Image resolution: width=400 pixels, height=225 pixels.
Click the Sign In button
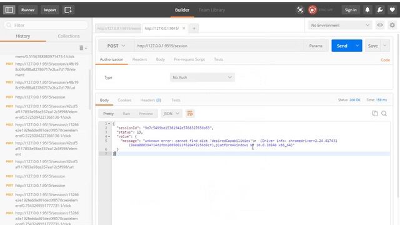click(351, 10)
